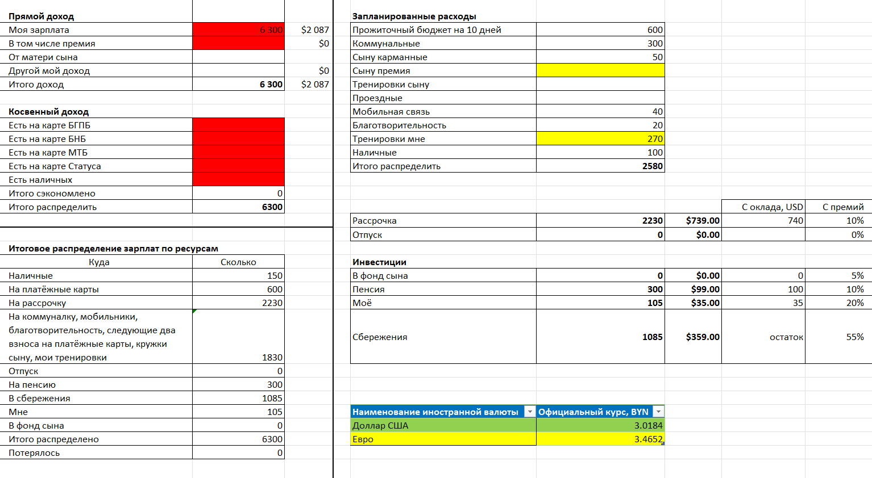Click the yellow "Евро" cell
872x478 pixels.
click(443, 439)
